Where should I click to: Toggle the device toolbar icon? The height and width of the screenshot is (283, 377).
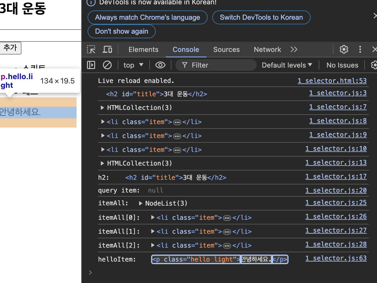[x=107, y=50]
